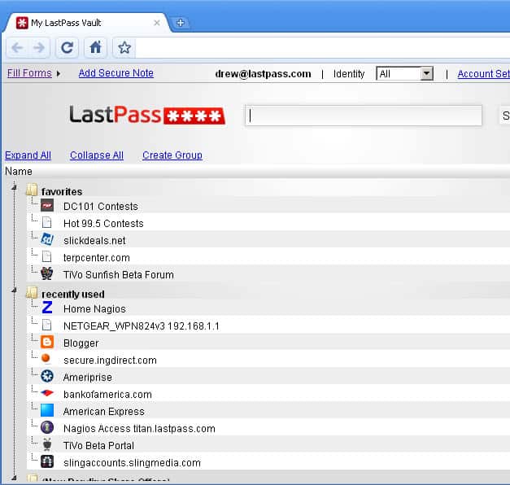Click the Home Nagios Z icon
Image resolution: width=510 pixels, height=485 pixels.
pos(47,308)
